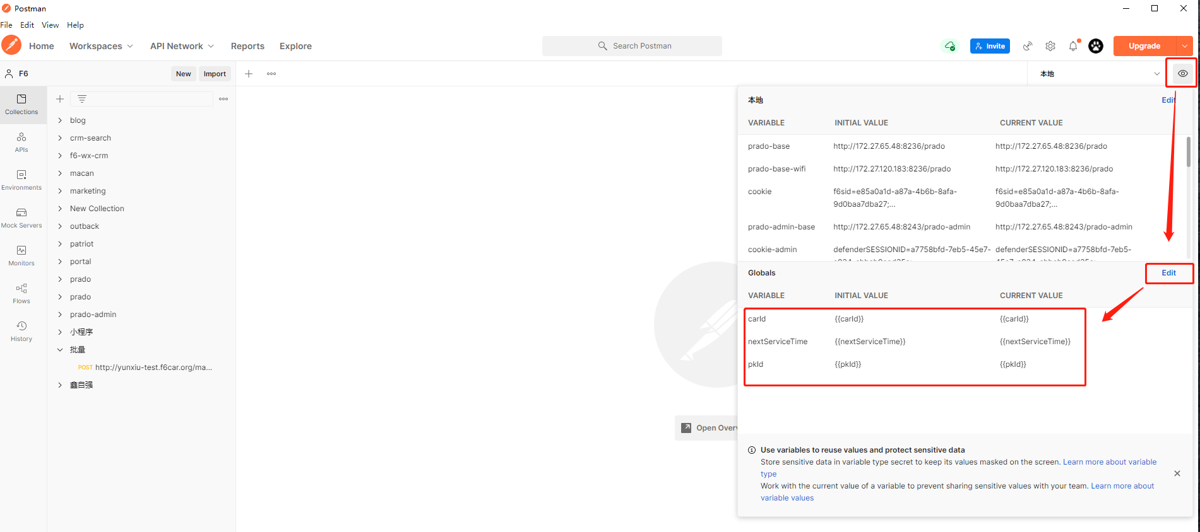Click the collections filter icon
This screenshot has height=532, width=1200.
click(82, 99)
